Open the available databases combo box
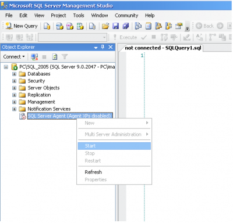The image size is (233, 223). pos(72,37)
